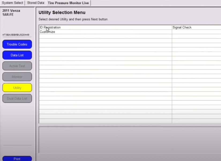Click the Utility Selection Menu heading
This screenshot has height=161, width=221.
coord(62,12)
